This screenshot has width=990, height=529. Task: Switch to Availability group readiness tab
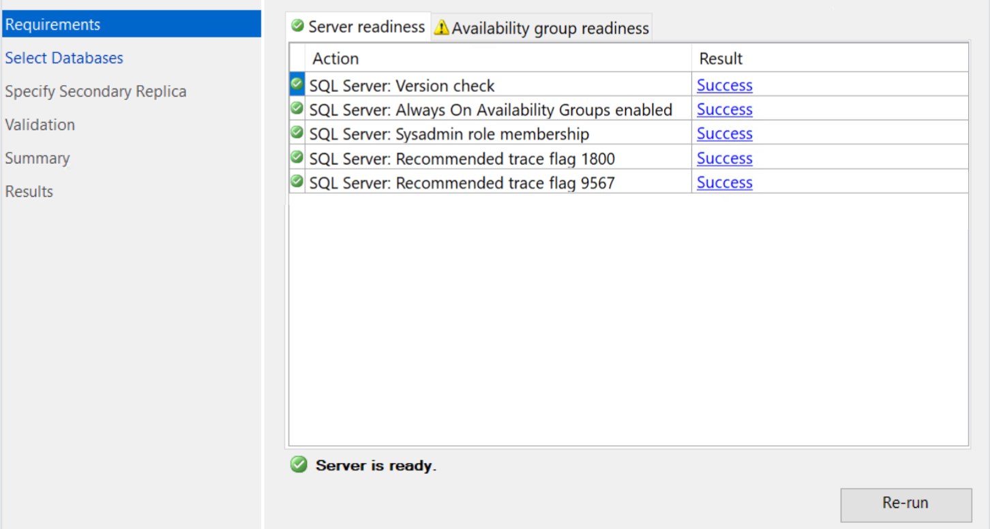542,28
